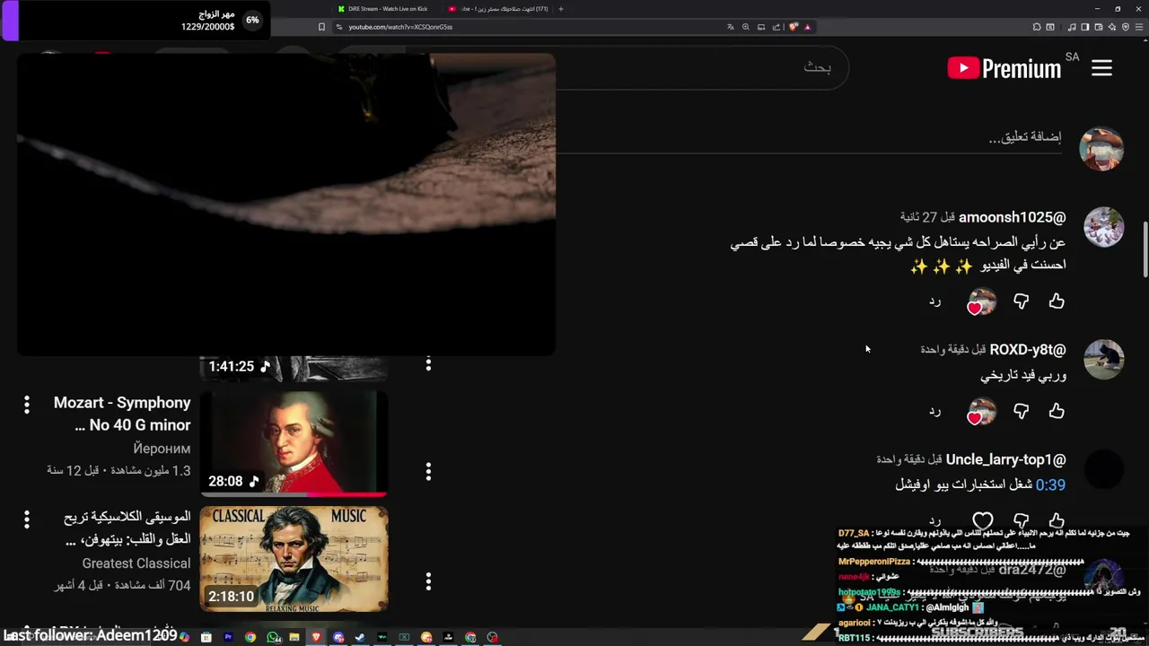Bookmark this page in address bar

[321, 27]
